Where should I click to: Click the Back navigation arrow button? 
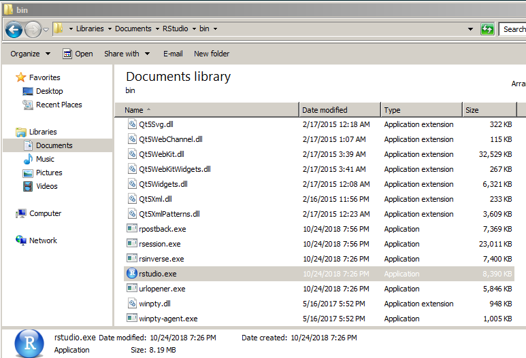click(14, 29)
